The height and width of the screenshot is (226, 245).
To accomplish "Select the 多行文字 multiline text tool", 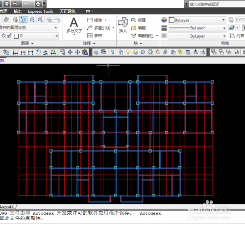I will point(74,25).
